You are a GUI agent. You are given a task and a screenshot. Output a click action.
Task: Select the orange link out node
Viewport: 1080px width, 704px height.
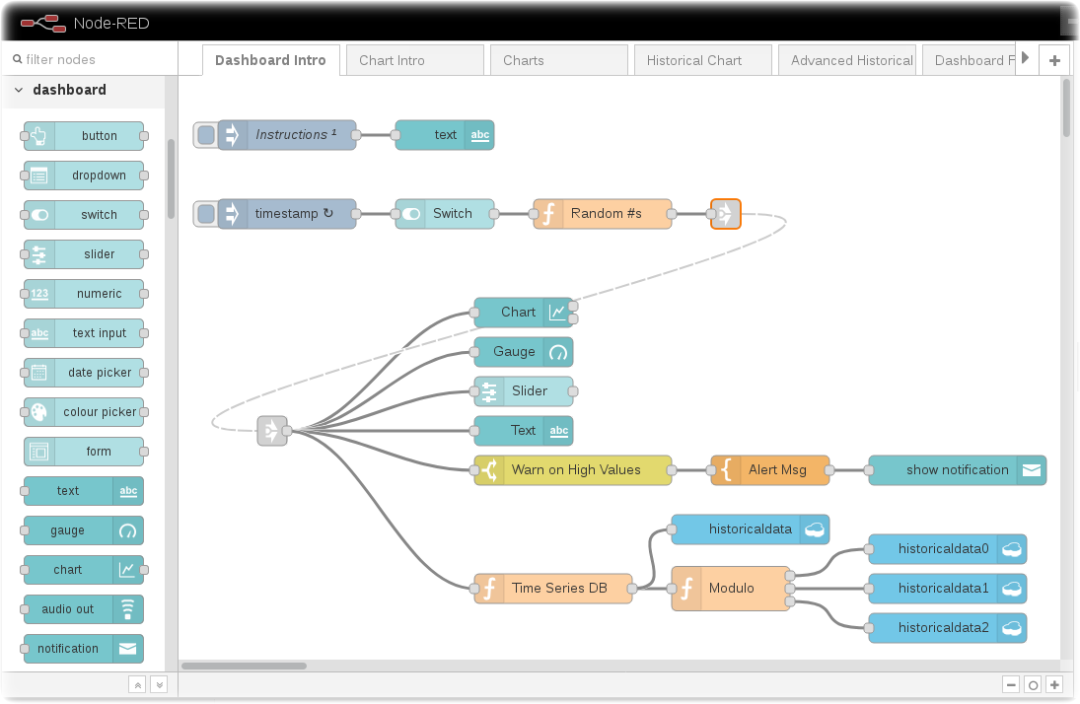click(725, 214)
